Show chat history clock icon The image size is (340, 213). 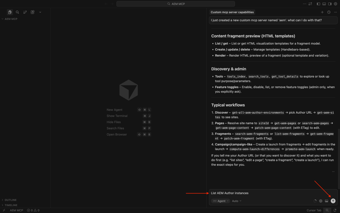[x=329, y=12]
